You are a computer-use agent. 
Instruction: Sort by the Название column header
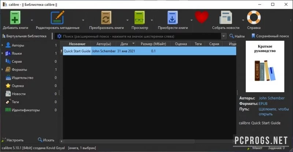pyautogui.click(x=77, y=44)
